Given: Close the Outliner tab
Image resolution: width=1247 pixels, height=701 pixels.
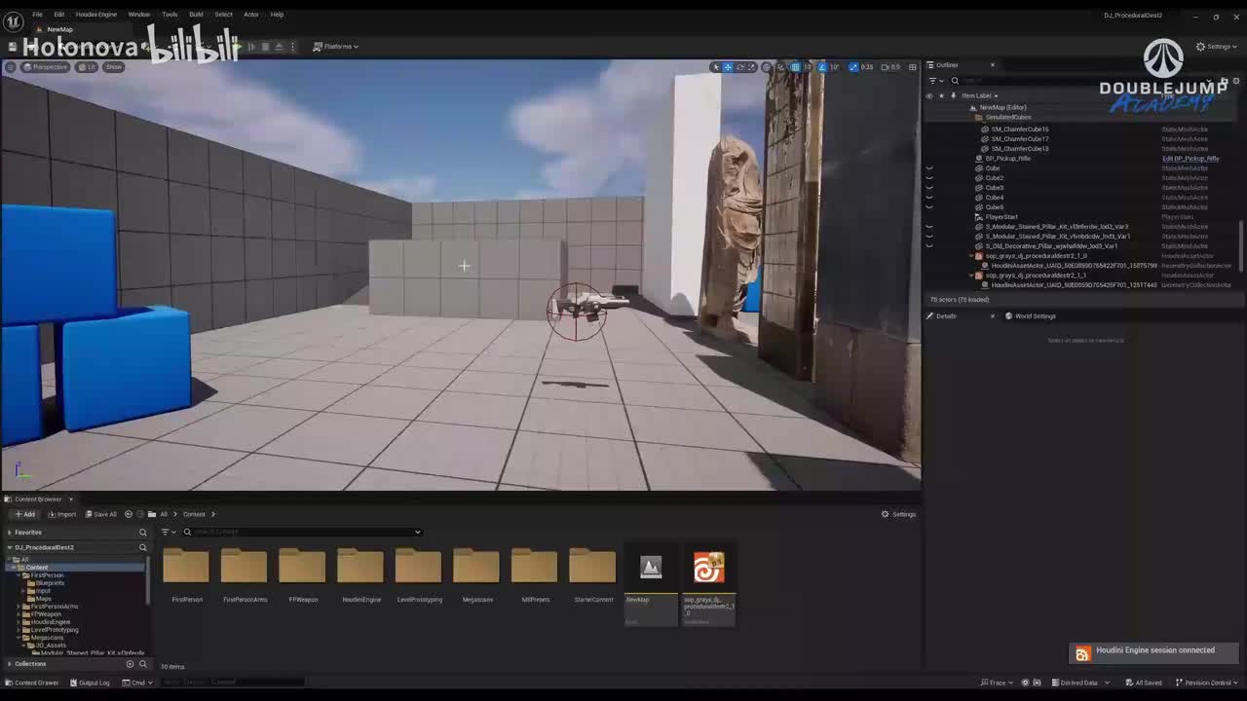Looking at the screenshot, I should (x=993, y=65).
